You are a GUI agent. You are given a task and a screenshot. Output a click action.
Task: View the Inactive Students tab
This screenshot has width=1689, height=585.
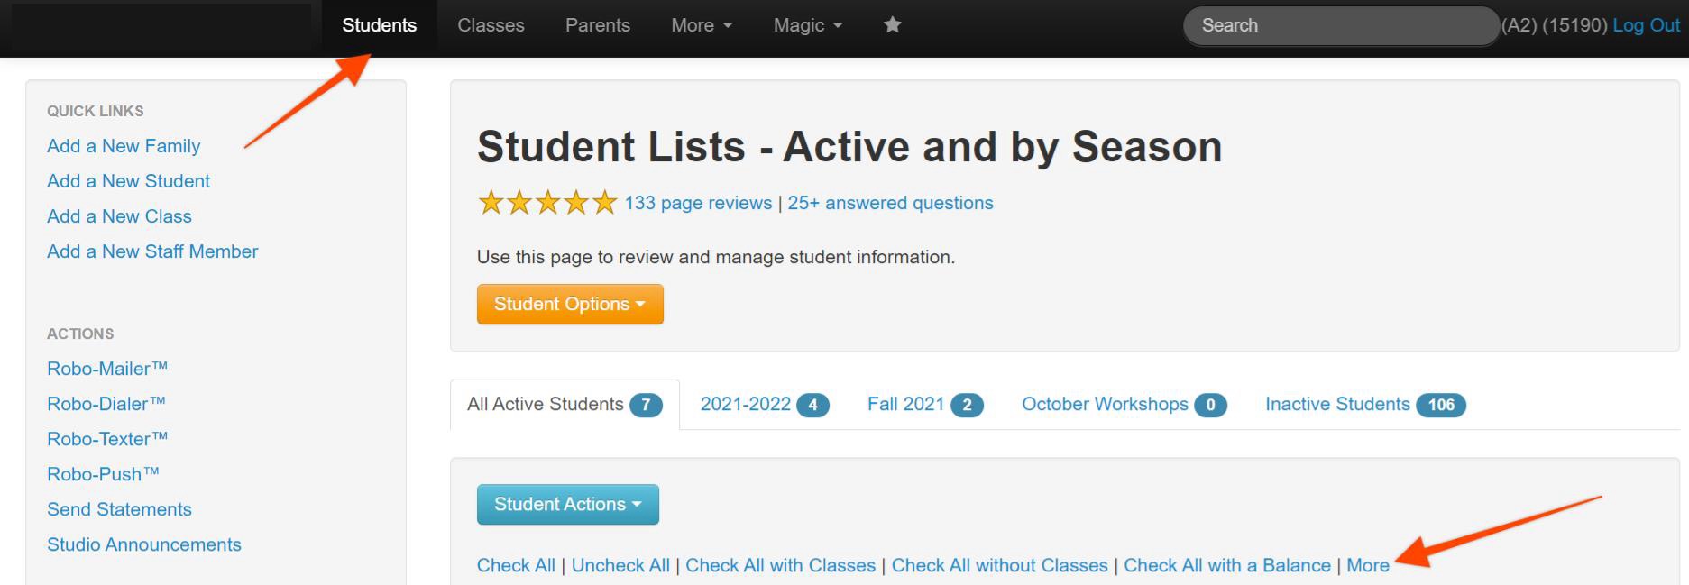pos(1364,405)
